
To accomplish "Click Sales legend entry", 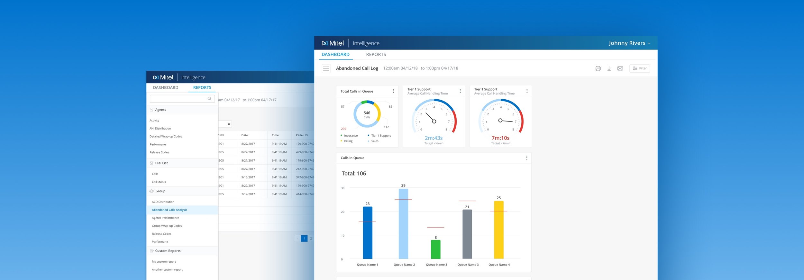I will pyautogui.click(x=373, y=141).
